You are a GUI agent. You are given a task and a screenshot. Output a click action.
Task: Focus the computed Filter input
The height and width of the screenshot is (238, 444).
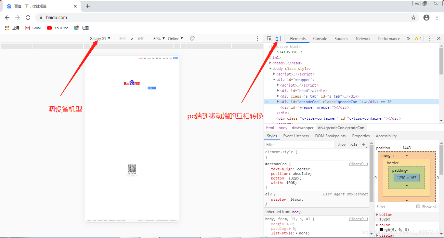pyautogui.click(x=395, y=206)
